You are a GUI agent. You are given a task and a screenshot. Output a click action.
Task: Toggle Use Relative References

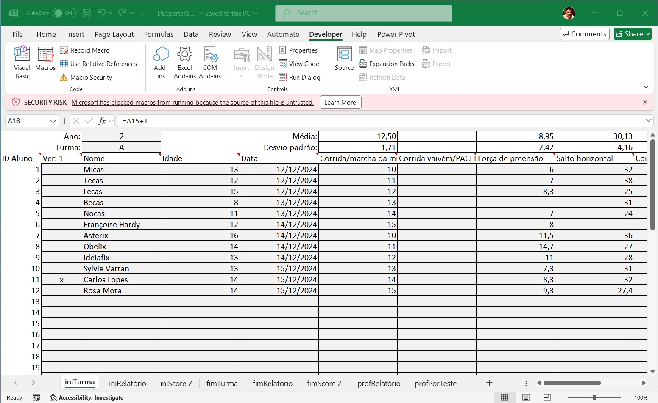98,64
